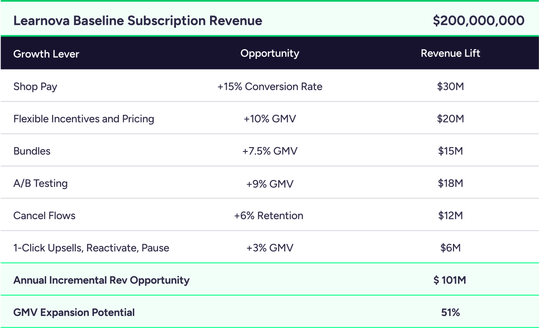Click the Revenue Lift column header
The image size is (539, 328).
coord(450,53)
